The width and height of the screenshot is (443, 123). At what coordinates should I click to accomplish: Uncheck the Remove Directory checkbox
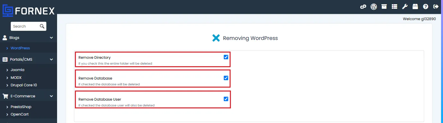coord(226,57)
